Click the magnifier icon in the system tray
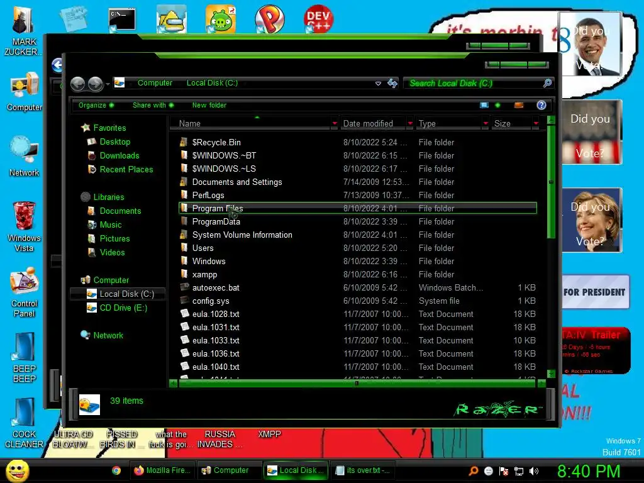 pyautogui.click(x=474, y=471)
